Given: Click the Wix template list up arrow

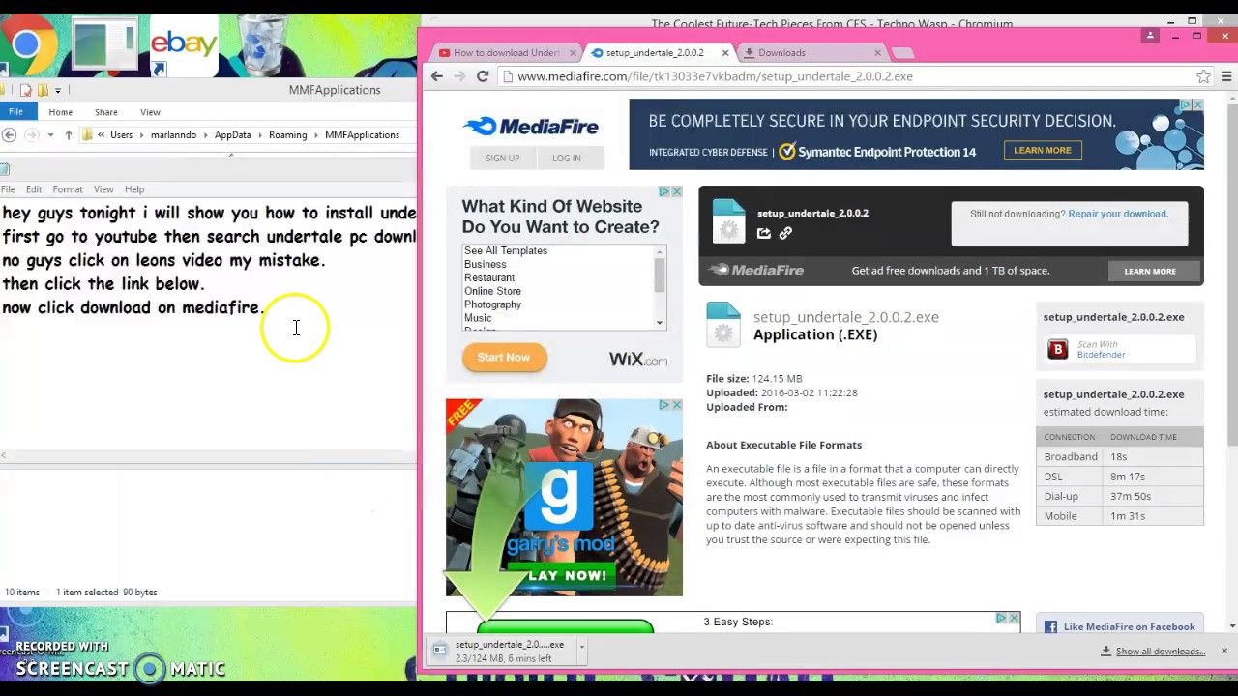Looking at the screenshot, I should pos(660,252).
